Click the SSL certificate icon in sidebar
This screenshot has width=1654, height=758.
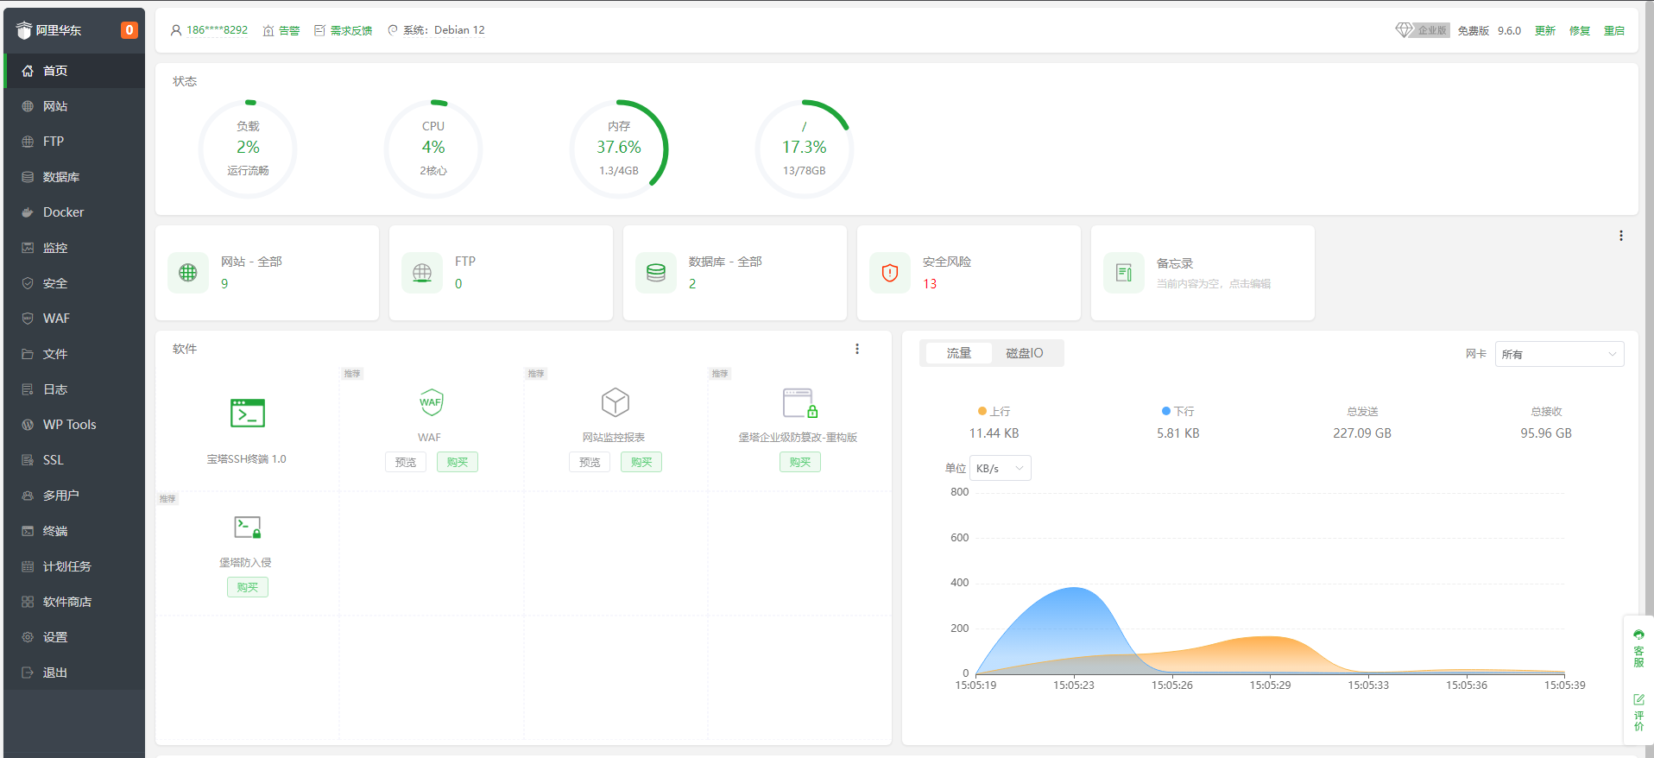(28, 460)
